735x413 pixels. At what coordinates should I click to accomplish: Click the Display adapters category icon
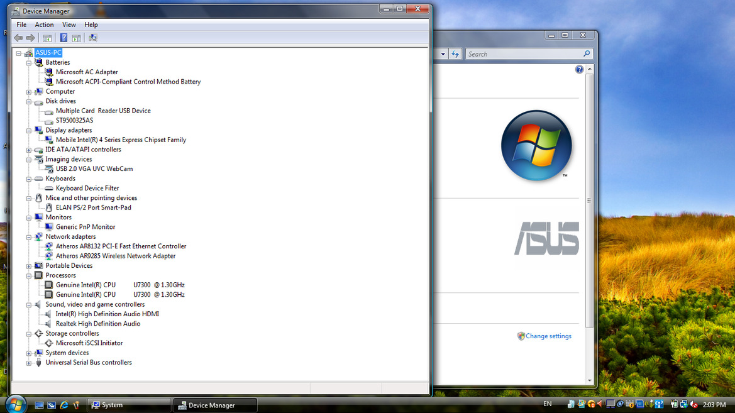(39, 130)
